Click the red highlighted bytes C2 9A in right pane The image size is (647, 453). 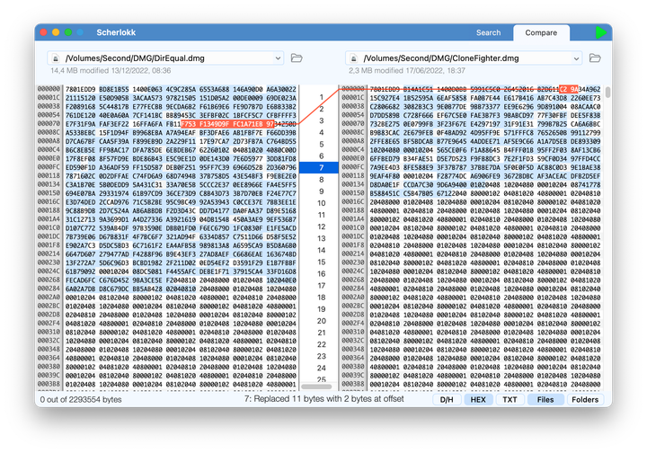(569, 89)
